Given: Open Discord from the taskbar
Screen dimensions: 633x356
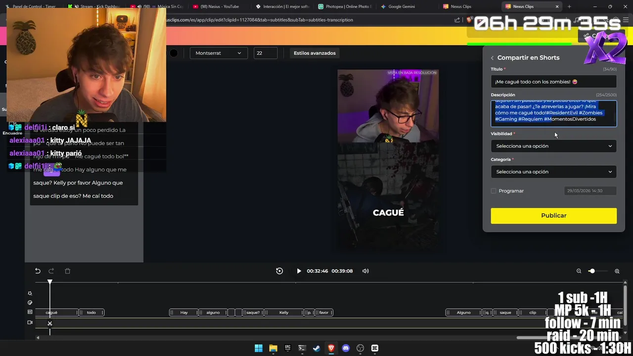Looking at the screenshot, I should pos(346,348).
